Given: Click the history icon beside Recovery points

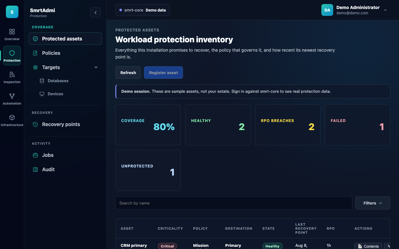Looking at the screenshot, I should (x=36, y=124).
